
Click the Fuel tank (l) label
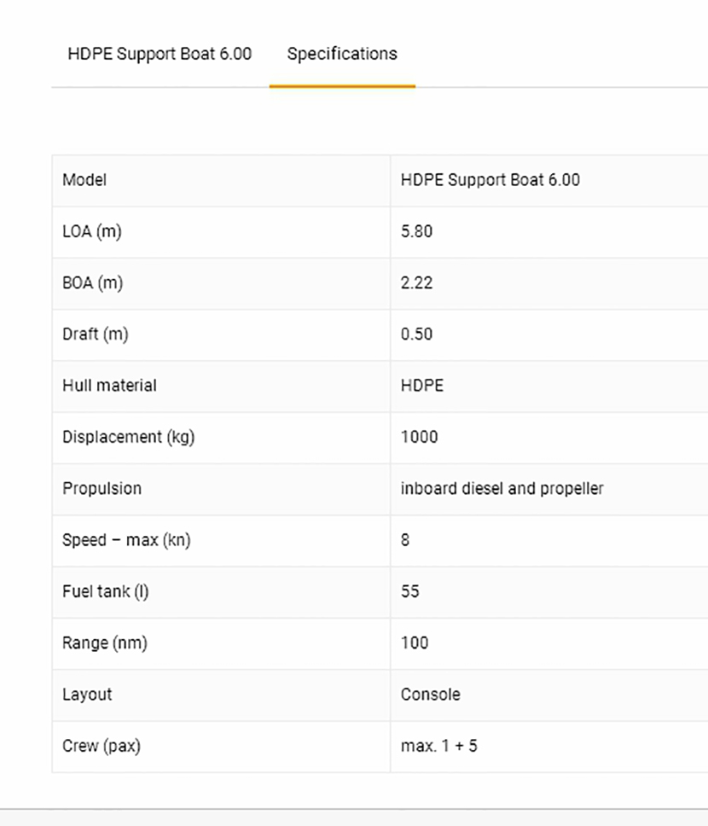pyautogui.click(x=106, y=591)
